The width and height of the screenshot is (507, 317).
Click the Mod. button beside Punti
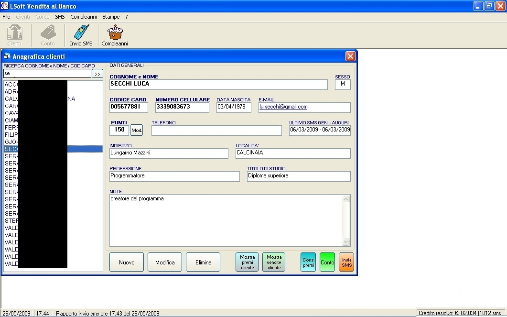137,130
